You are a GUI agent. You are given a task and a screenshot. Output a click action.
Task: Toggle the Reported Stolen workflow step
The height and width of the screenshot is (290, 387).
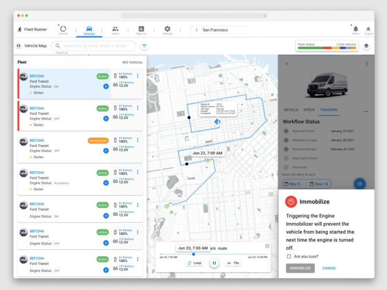[286, 131]
